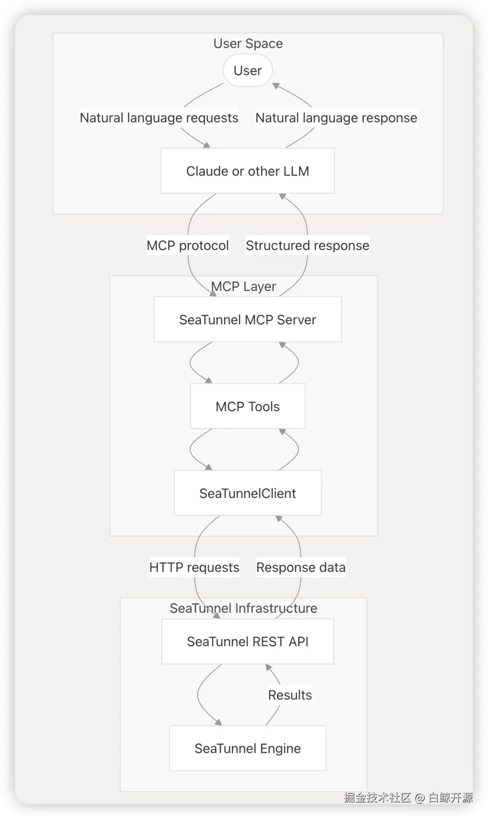Click the @ symbol in the watermark
Image resolution: width=488 pixels, height=819 pixels.
tap(420, 798)
